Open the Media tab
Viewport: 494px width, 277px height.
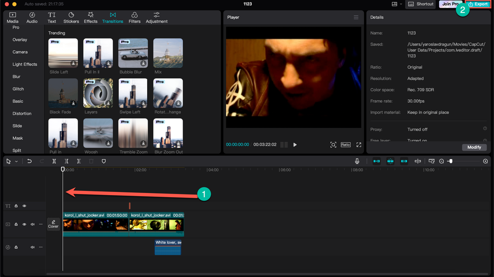13,18
